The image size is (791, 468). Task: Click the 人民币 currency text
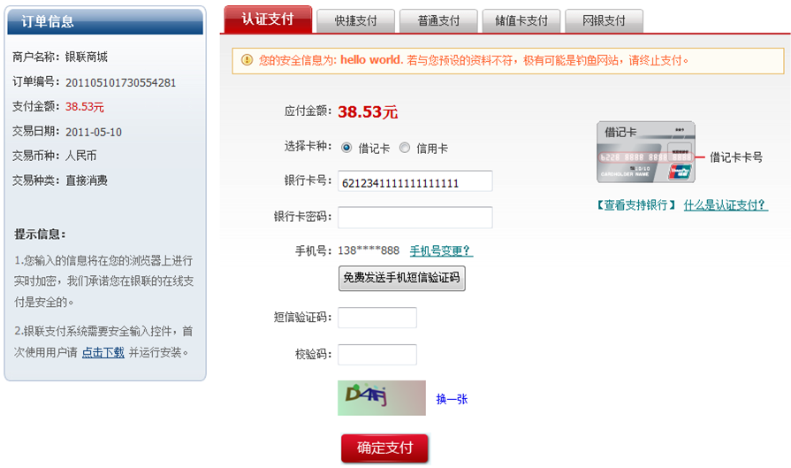point(80,156)
